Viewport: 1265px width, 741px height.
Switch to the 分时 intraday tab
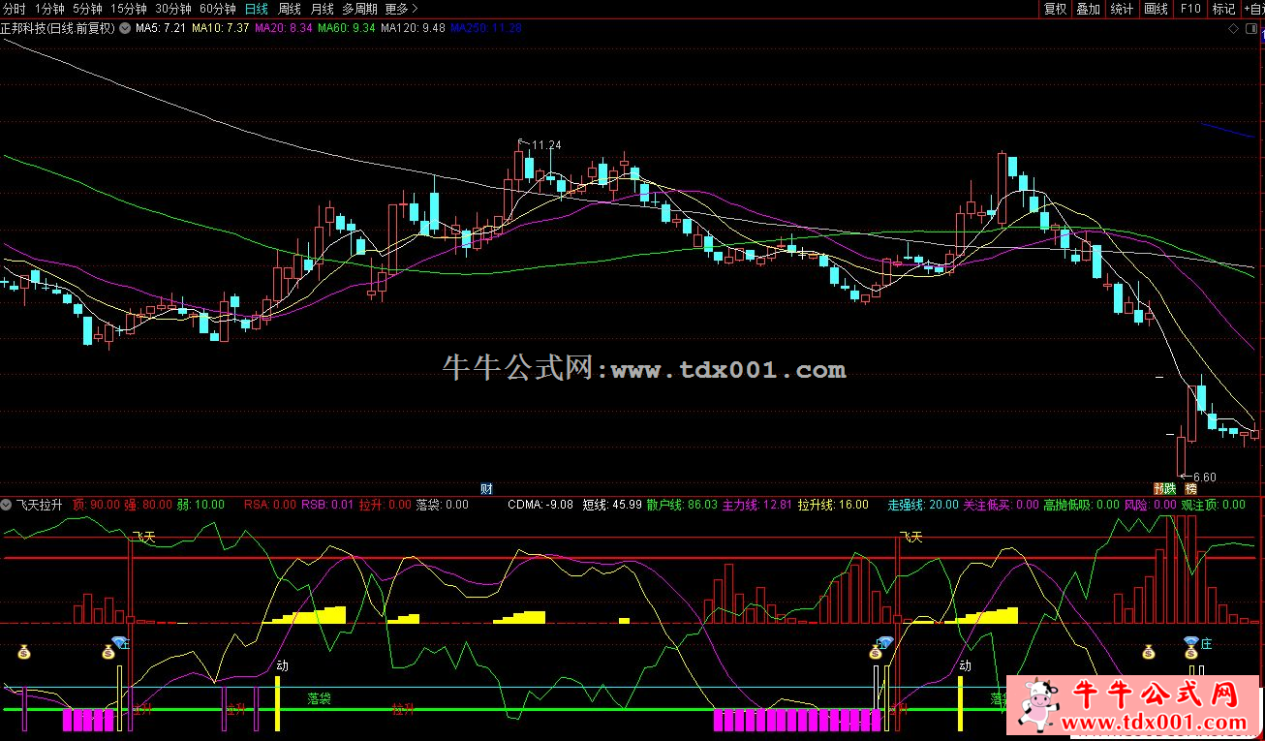[x=15, y=9]
